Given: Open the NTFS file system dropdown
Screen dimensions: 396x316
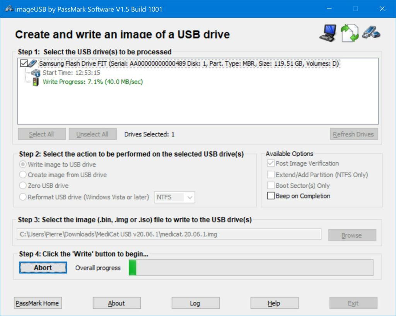Looking at the screenshot, I should 174,197.
